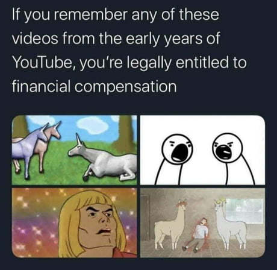The image size is (277, 270).
Task: Click the man lying on the floor
Action: coord(196,235)
